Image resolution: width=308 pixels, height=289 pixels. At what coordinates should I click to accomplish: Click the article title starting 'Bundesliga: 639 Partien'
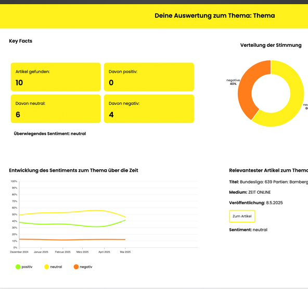tap(274, 182)
